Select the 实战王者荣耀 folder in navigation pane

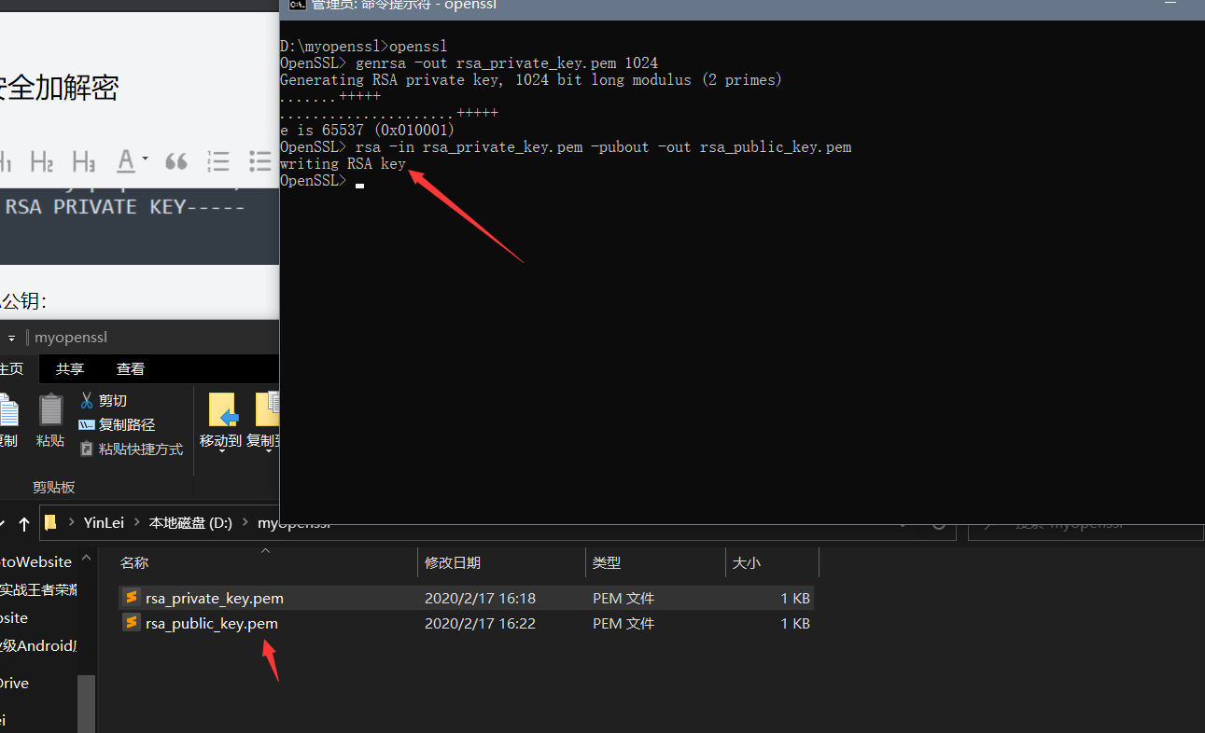click(x=39, y=589)
